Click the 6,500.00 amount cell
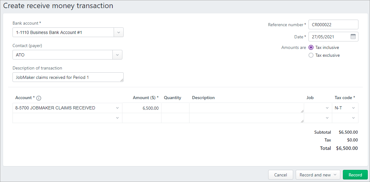Screen dimensions: 370x182 141,108
